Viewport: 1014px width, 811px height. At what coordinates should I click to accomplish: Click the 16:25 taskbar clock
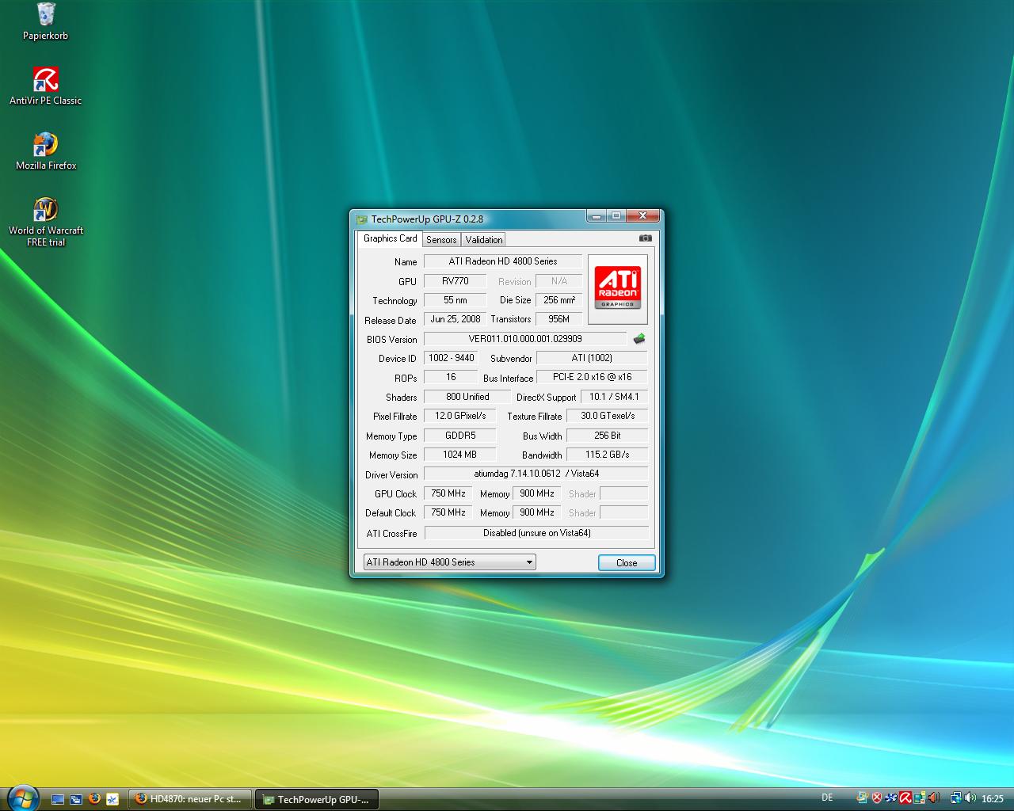[x=993, y=798]
